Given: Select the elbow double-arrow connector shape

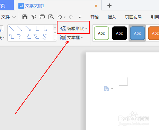Looking at the screenshot, I should (11, 37).
